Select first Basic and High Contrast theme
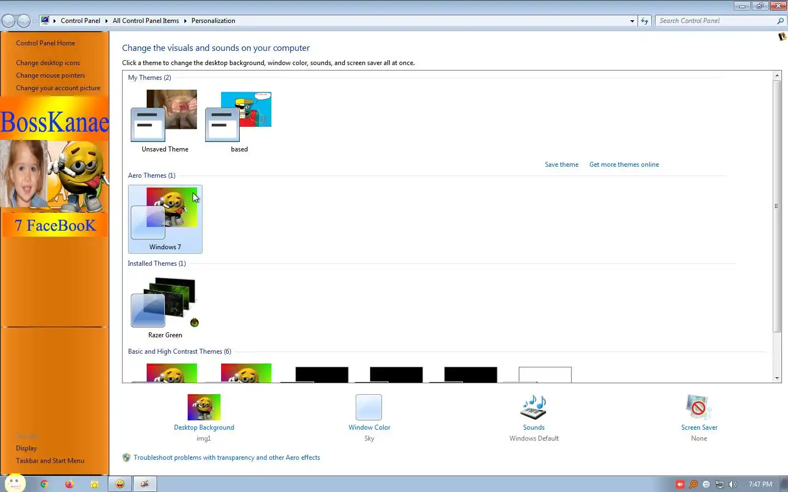The image size is (788, 492). click(165, 373)
